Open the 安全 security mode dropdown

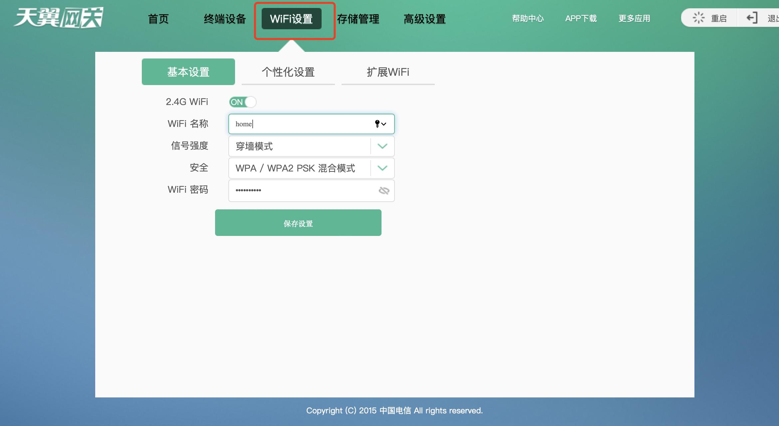click(x=382, y=168)
